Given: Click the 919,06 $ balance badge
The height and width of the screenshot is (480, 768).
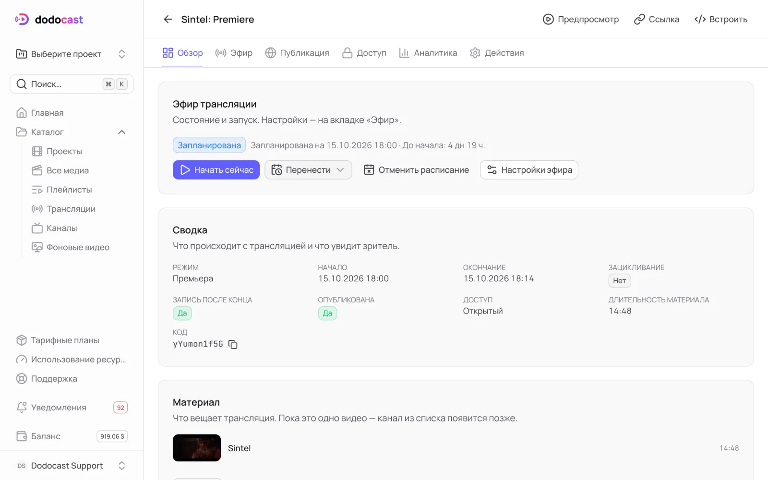Looking at the screenshot, I should 112,436.
